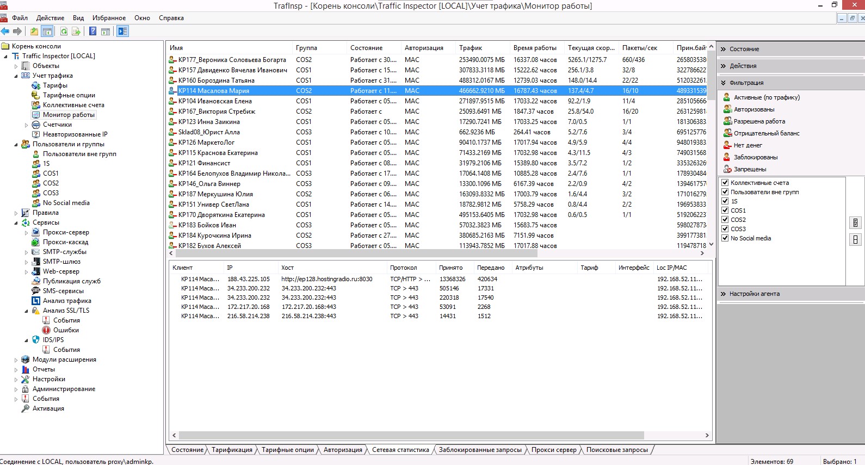865x465 pixels.
Task: Click the horizontal scrollbar of the connections pane
Action: click(411, 436)
